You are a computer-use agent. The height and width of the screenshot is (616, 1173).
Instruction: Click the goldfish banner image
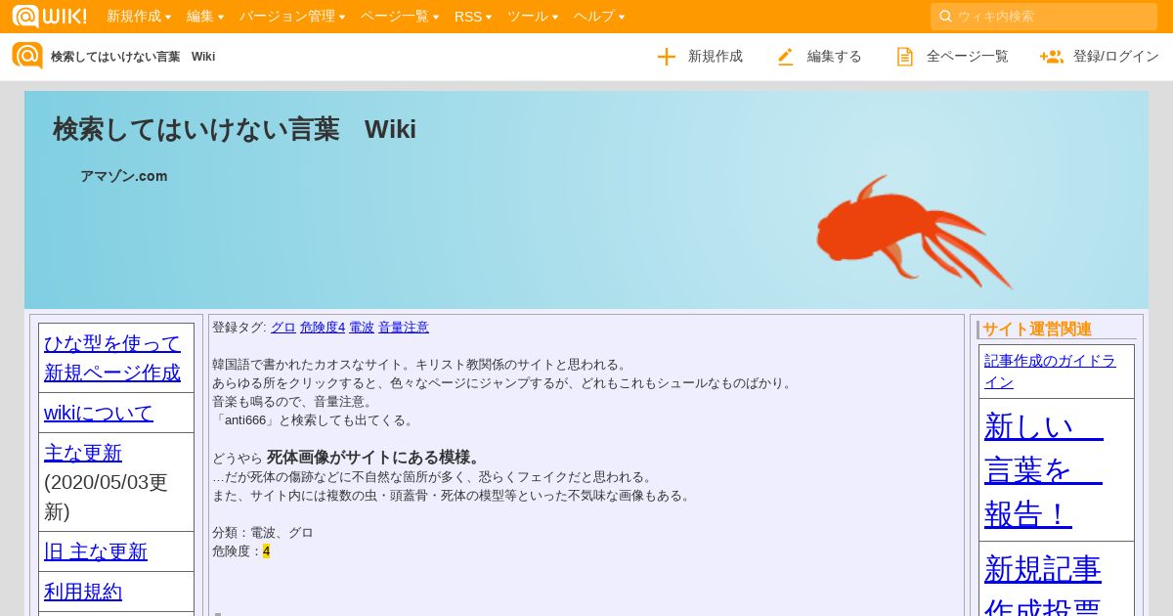914,232
